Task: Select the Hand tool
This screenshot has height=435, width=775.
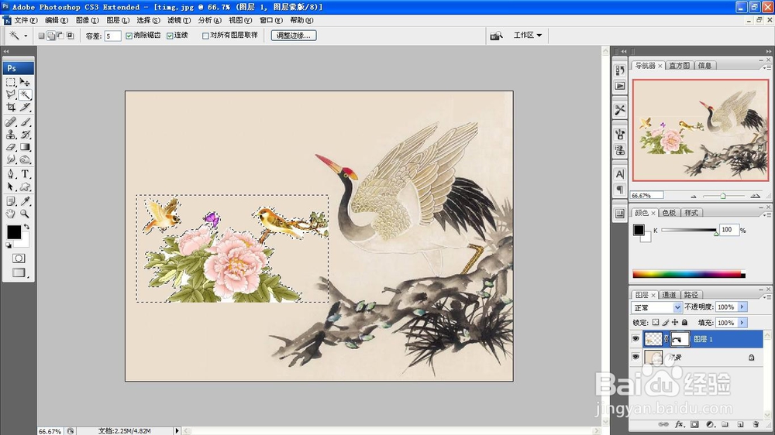Action: [11, 214]
